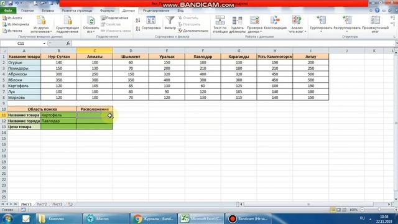Click the 'Цена товара' label cell

pos(24,127)
